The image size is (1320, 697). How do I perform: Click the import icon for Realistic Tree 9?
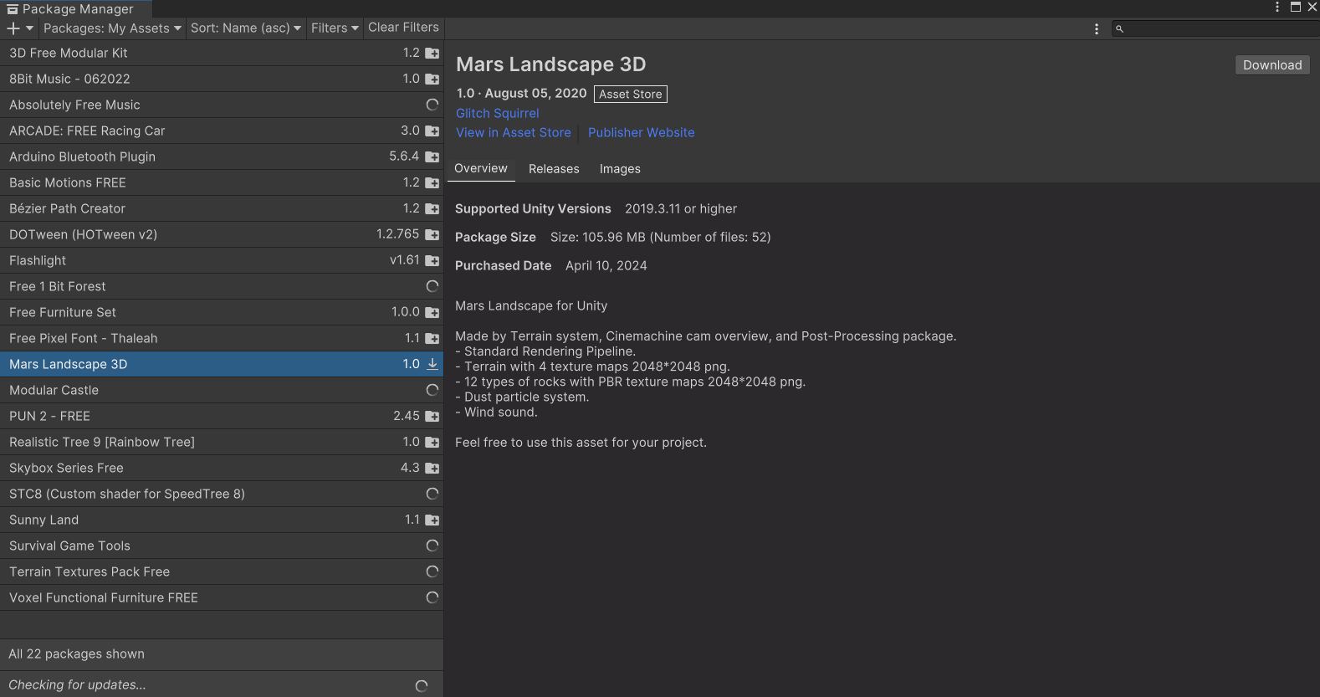pyautogui.click(x=432, y=443)
